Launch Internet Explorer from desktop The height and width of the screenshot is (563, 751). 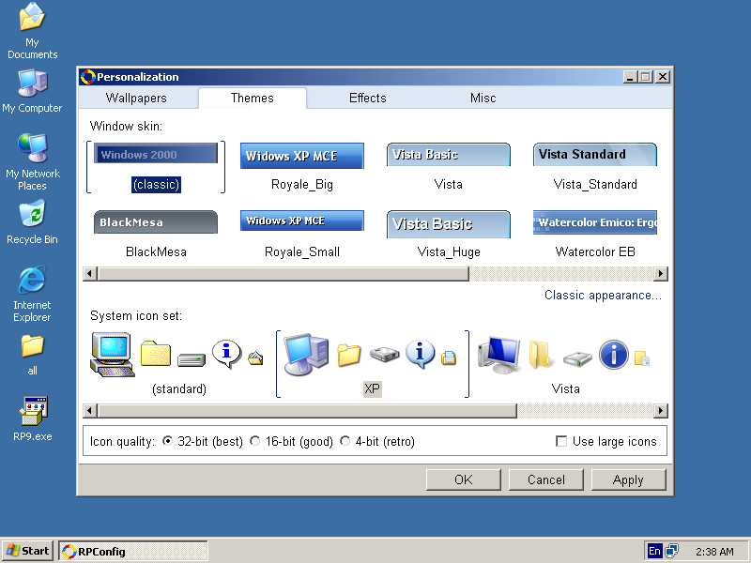click(32, 294)
